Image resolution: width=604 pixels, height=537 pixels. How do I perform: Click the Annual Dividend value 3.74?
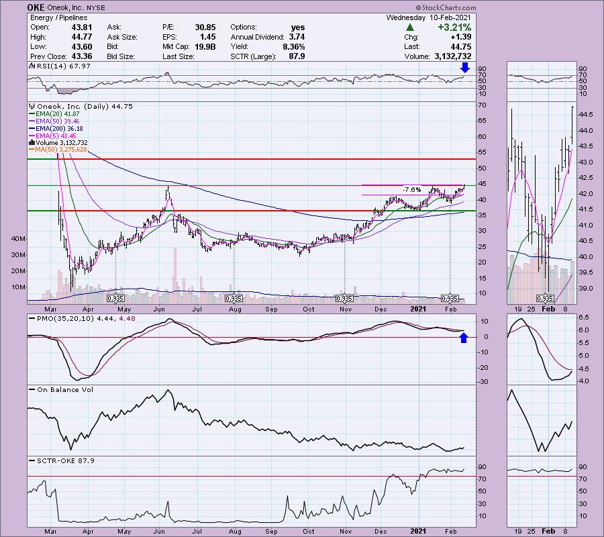pos(297,37)
